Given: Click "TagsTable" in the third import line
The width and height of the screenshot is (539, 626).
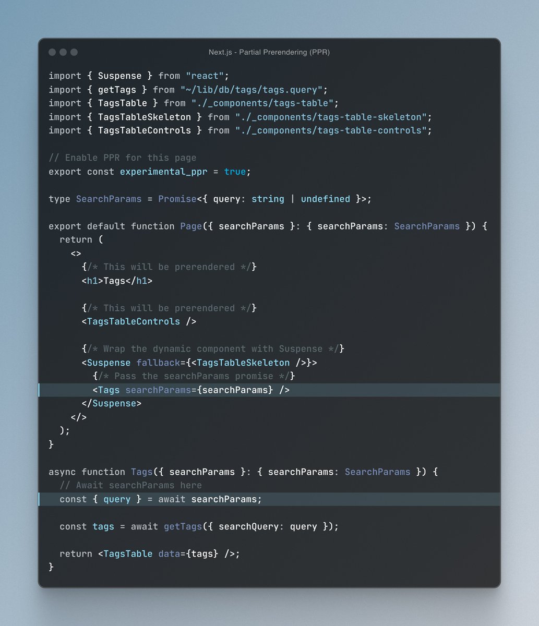Looking at the screenshot, I should pos(123,103).
